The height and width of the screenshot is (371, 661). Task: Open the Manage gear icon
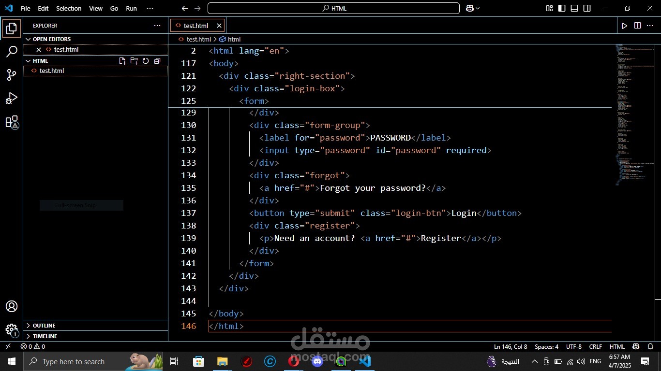[x=12, y=329]
